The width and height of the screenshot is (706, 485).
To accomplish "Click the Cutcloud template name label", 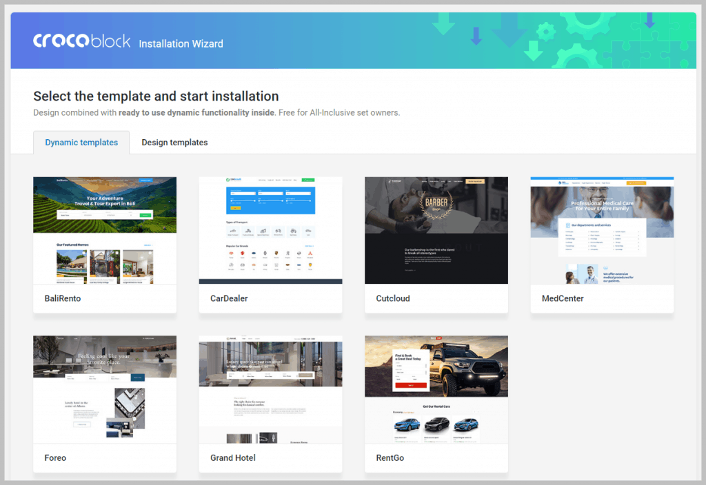I will point(394,299).
